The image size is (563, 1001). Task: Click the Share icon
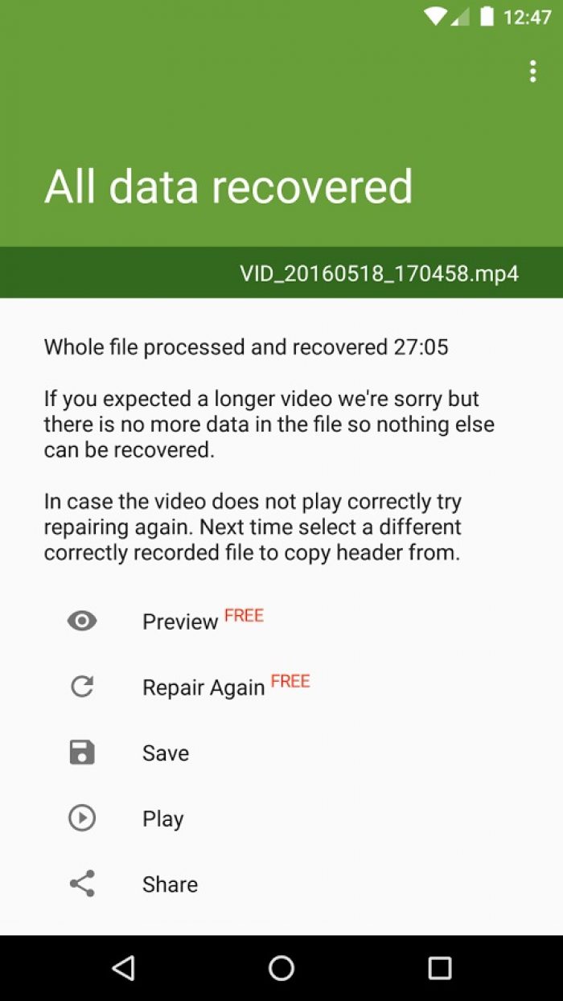(x=82, y=884)
